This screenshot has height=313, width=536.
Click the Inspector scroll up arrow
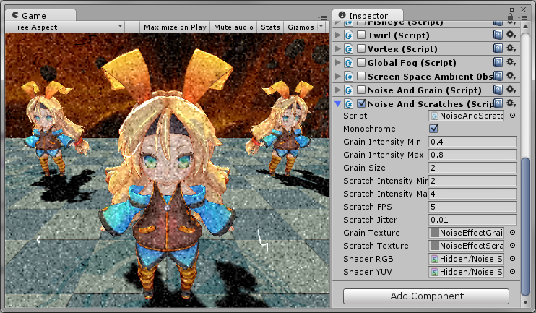pos(525,26)
